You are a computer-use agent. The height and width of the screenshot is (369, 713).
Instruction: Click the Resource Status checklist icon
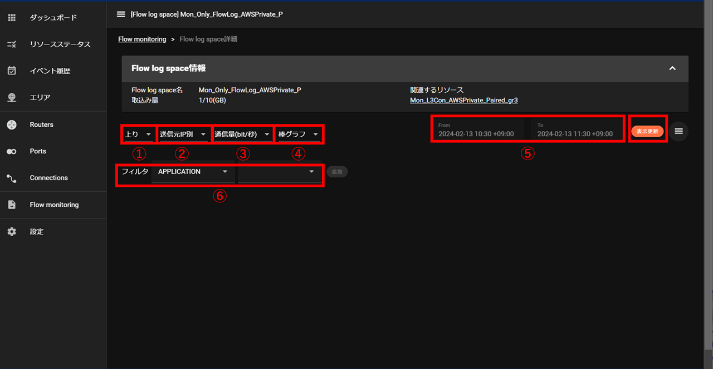click(12, 44)
